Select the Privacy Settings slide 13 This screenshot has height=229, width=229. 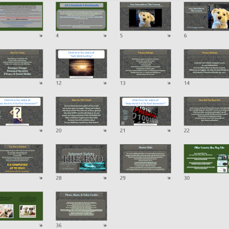pyautogui.click(x=145, y=64)
